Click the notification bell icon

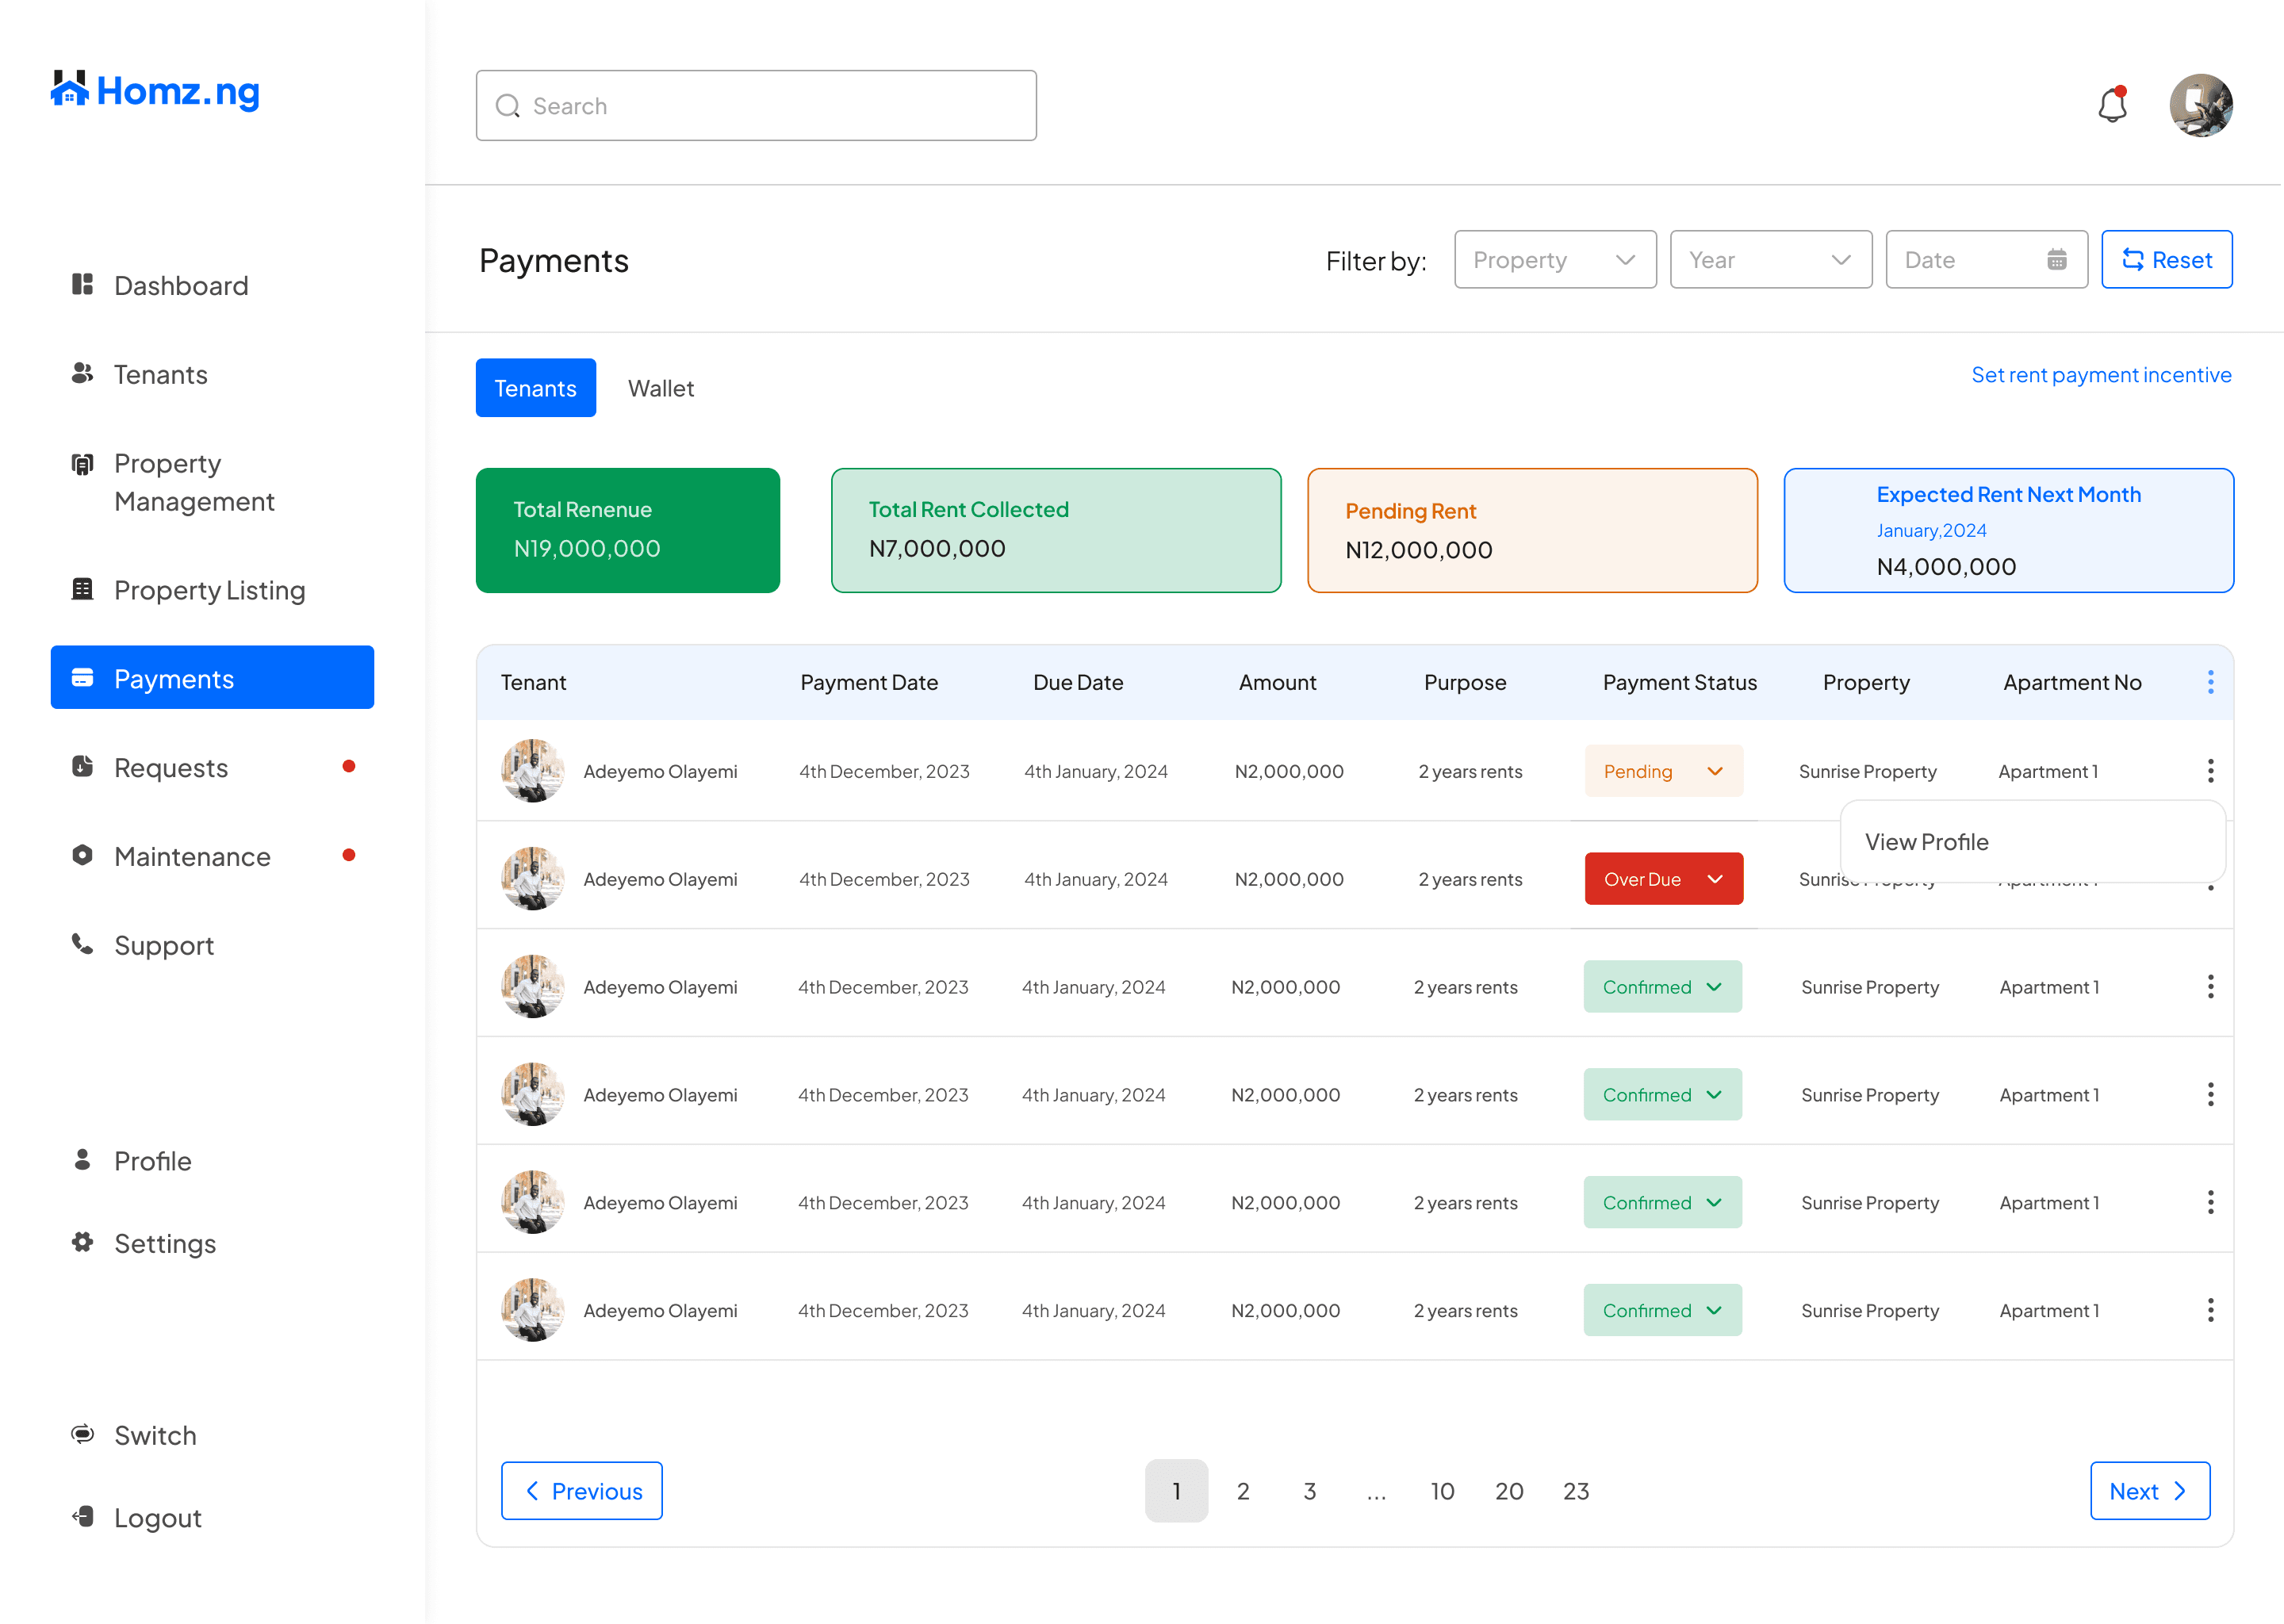tap(2112, 105)
